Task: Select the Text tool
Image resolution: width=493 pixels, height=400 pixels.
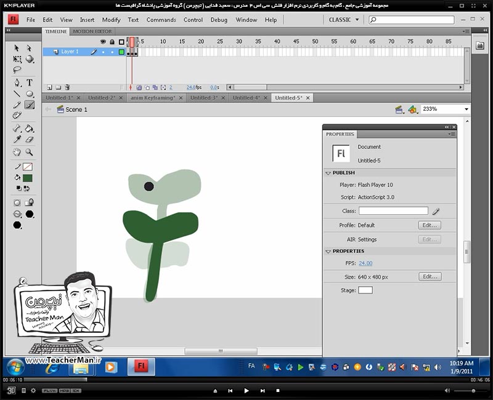Action: click(x=29, y=82)
